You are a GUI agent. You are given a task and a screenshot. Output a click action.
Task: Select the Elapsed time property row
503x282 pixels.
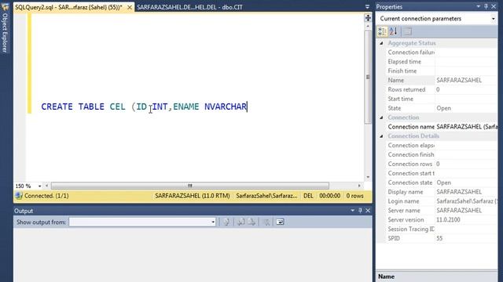tap(442, 61)
